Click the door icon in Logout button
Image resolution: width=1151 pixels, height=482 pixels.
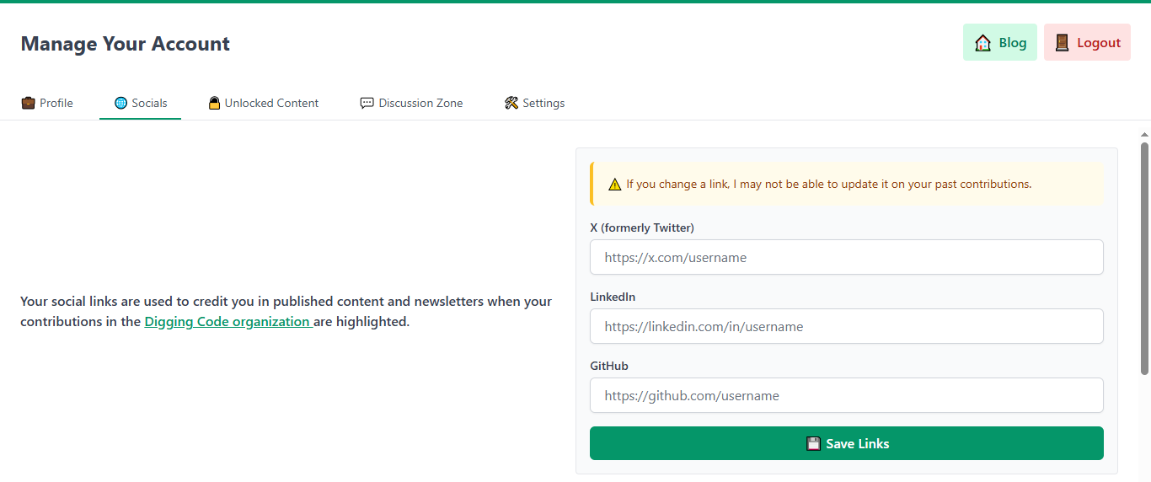pyautogui.click(x=1062, y=43)
